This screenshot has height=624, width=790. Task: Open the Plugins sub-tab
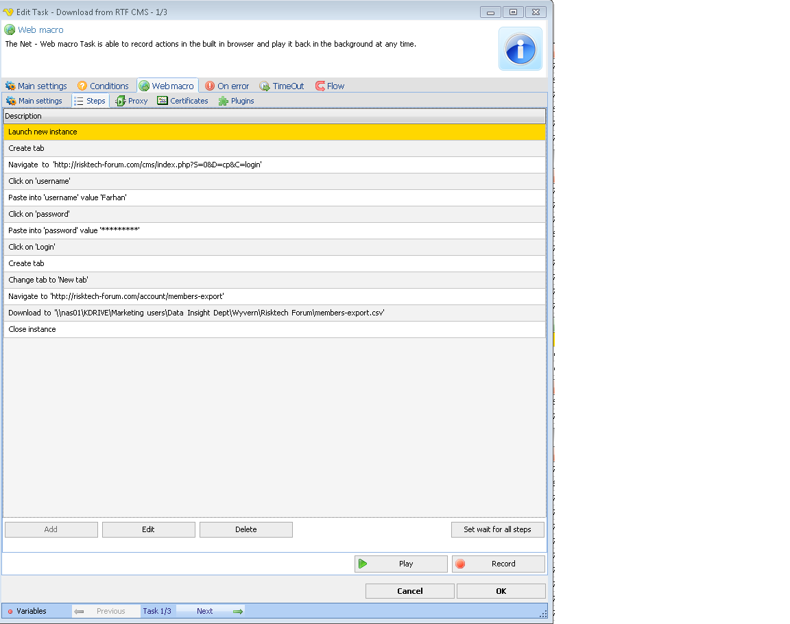(x=236, y=101)
